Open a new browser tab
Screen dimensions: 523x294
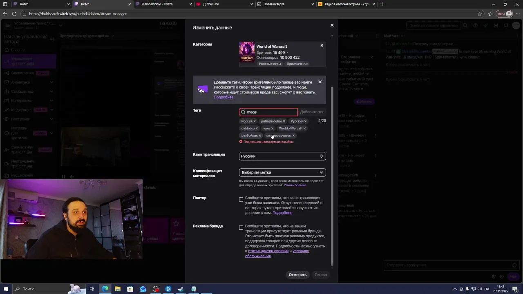tap(382, 4)
